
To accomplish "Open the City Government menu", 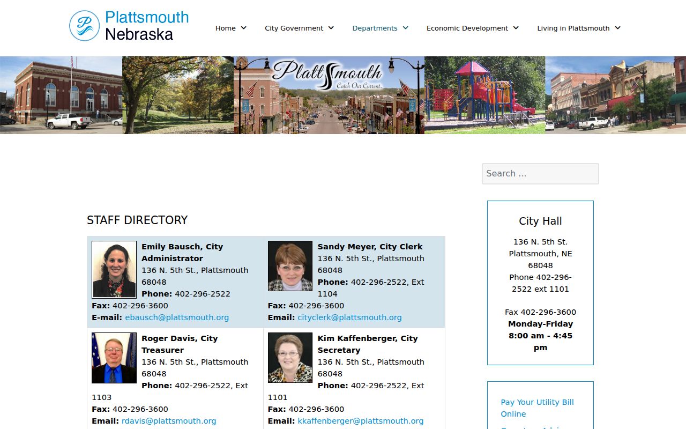I will tap(294, 28).
